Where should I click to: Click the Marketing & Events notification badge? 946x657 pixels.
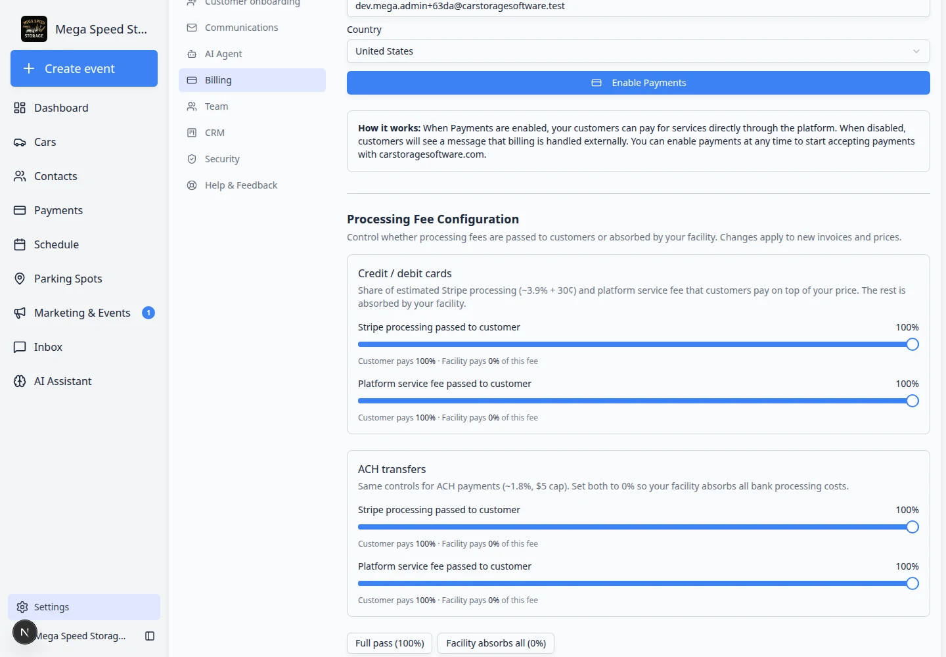click(x=148, y=313)
